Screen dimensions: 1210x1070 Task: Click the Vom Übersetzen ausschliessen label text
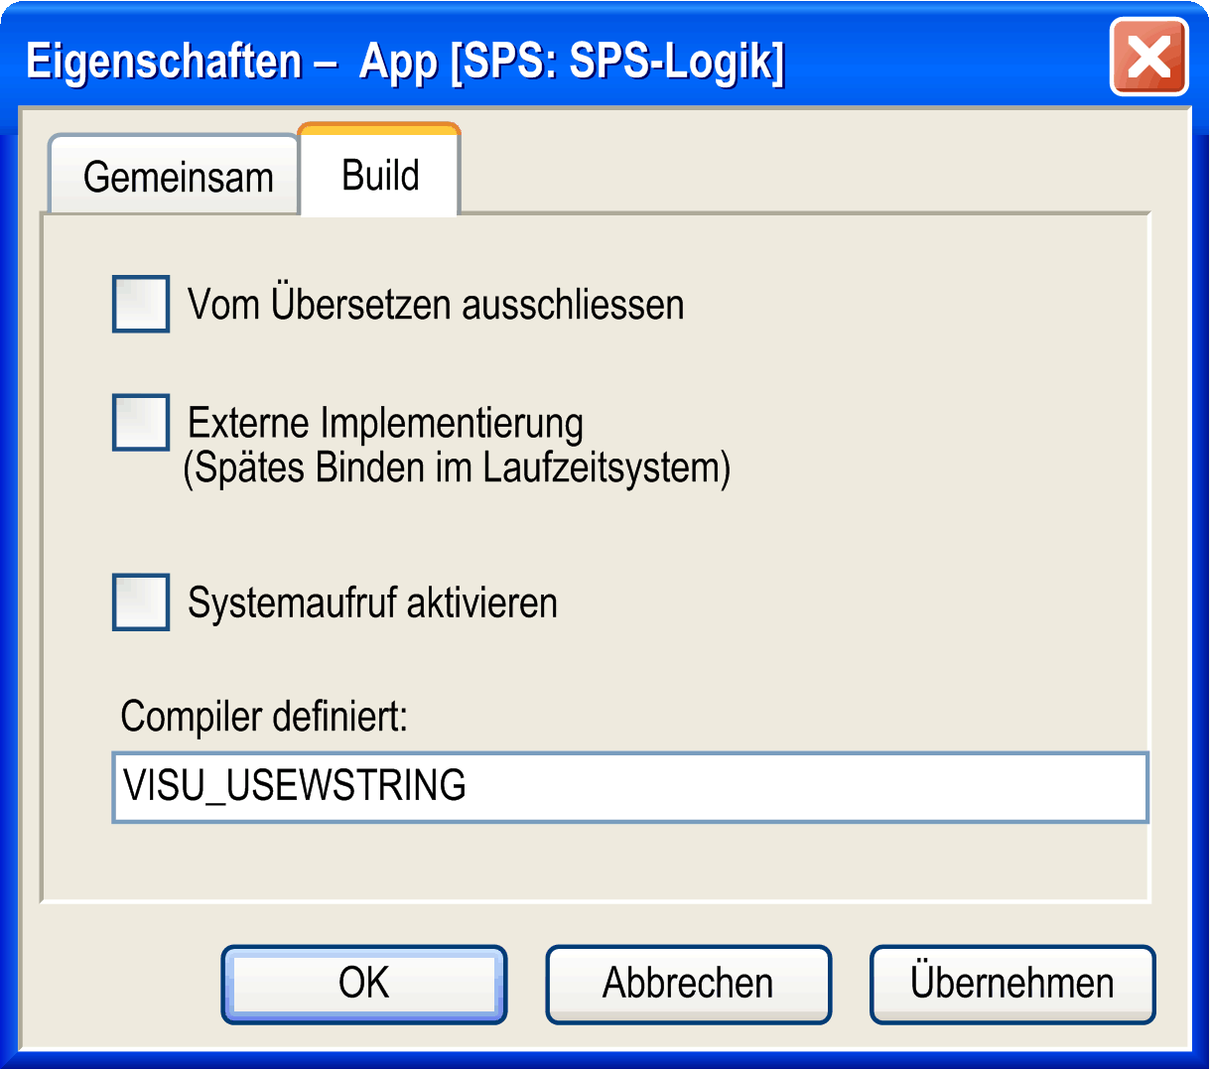(x=436, y=305)
